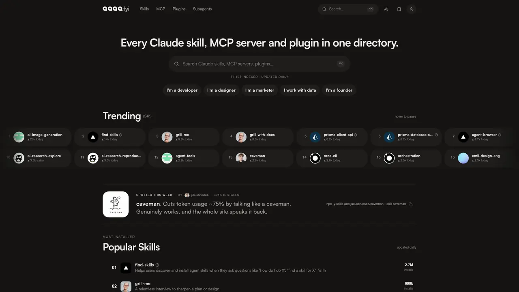Open the MCP nav menu item
519x292 pixels.
tap(161, 9)
